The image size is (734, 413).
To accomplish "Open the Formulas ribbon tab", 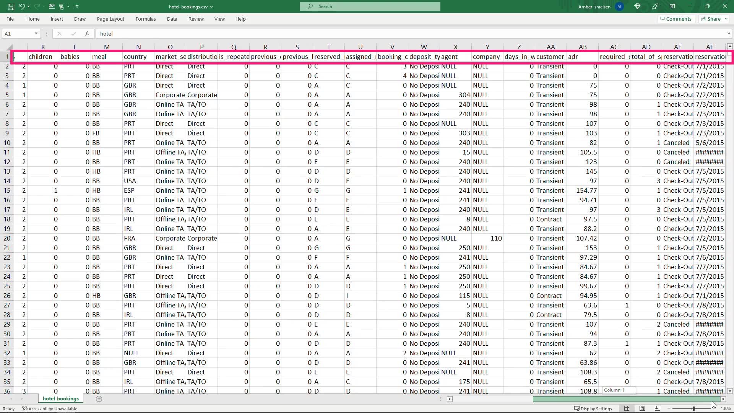I will click(146, 19).
